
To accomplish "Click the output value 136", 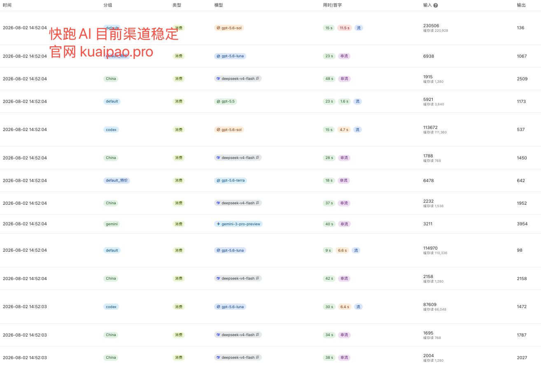I will 521,28.
